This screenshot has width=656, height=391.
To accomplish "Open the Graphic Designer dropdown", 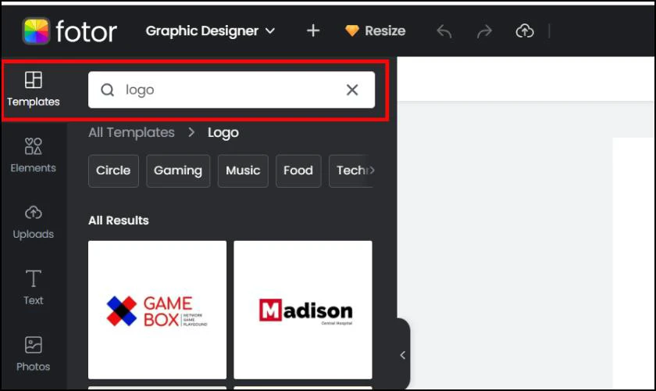I will coord(210,31).
